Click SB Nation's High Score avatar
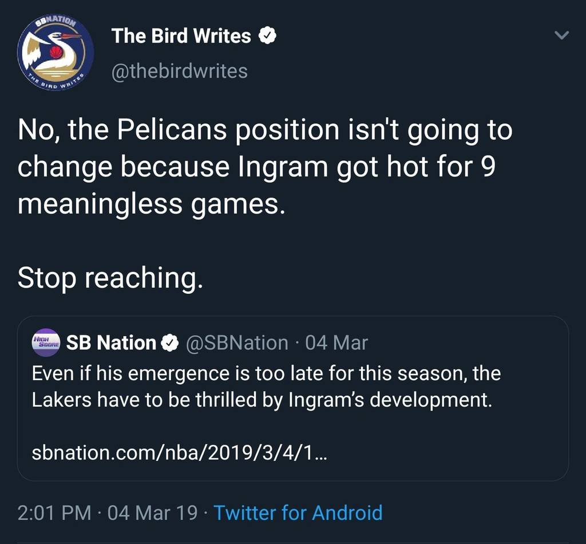This screenshot has width=586, height=544. point(46,342)
